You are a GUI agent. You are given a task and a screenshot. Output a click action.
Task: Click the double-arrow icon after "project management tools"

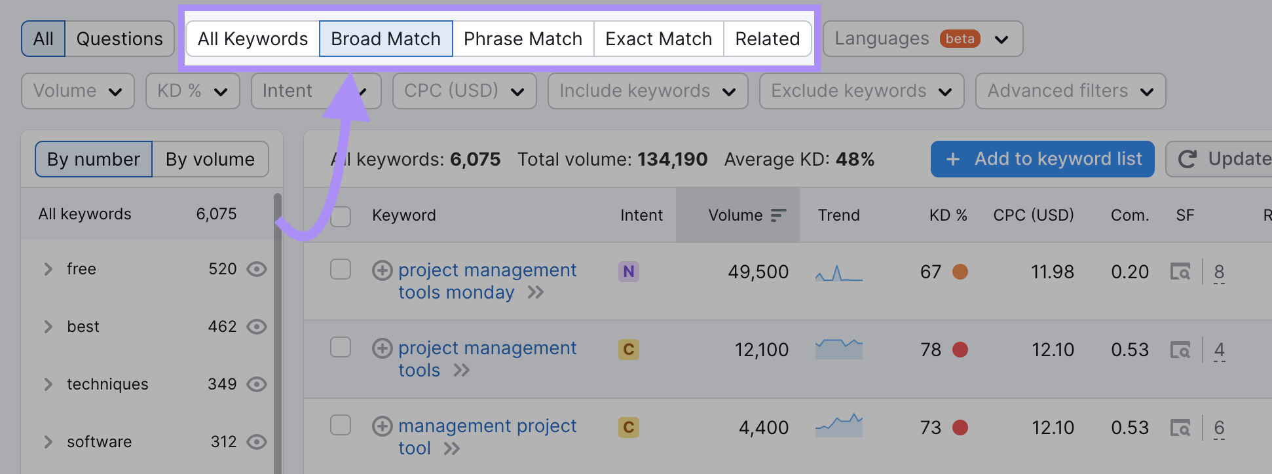[x=461, y=370]
